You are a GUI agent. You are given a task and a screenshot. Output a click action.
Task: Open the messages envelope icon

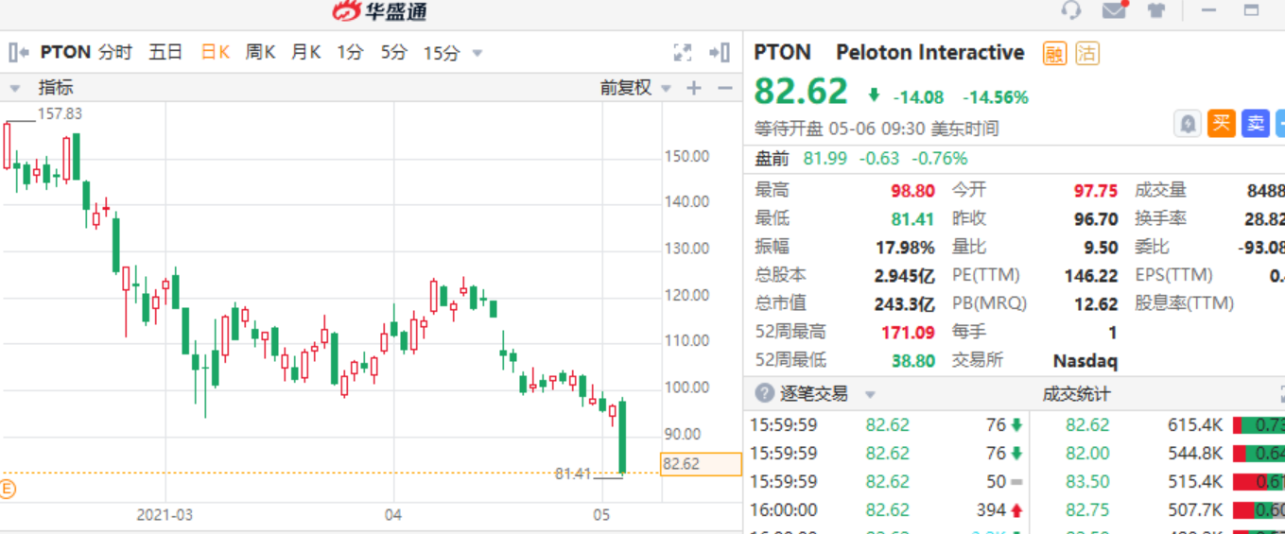(1115, 10)
